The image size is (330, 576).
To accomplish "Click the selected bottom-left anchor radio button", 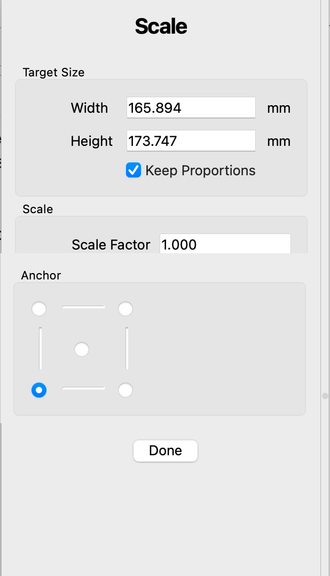I will pyautogui.click(x=39, y=391).
